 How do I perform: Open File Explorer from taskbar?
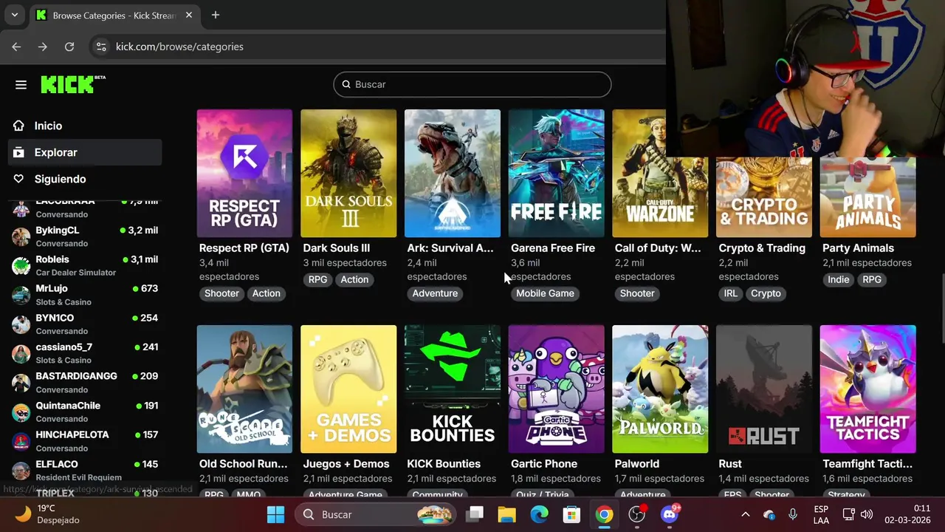[x=506, y=514]
